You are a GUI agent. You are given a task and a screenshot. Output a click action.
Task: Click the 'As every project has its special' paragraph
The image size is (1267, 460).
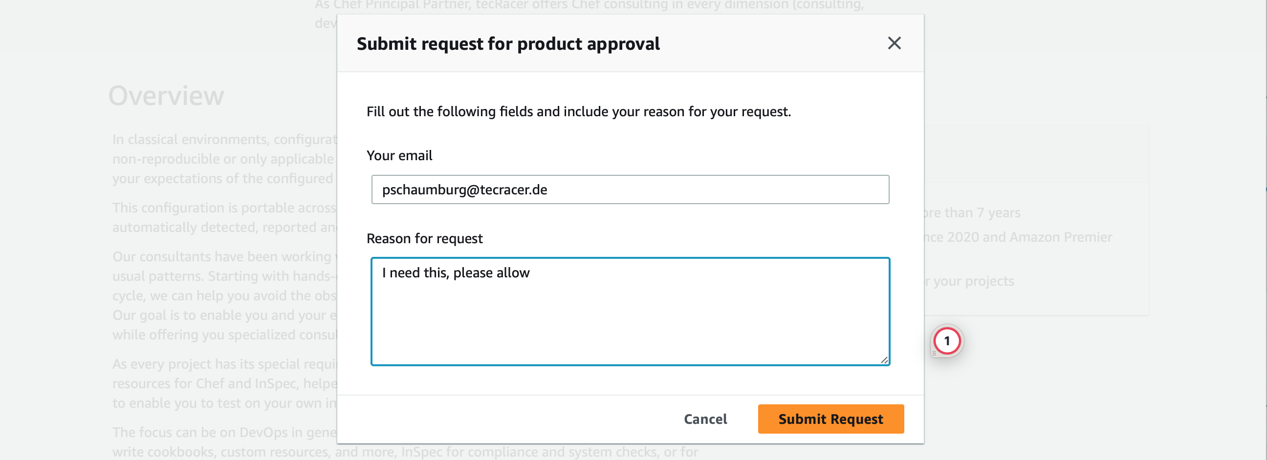coord(225,383)
